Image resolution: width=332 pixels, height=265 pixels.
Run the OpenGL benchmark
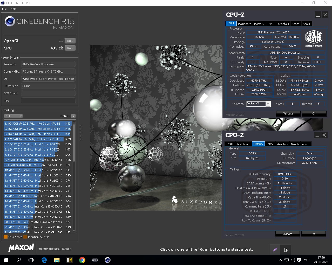click(70, 41)
